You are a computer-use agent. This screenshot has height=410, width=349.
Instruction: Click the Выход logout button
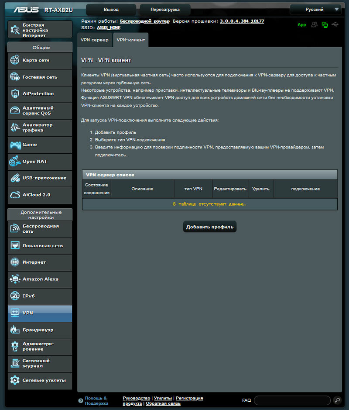click(111, 10)
